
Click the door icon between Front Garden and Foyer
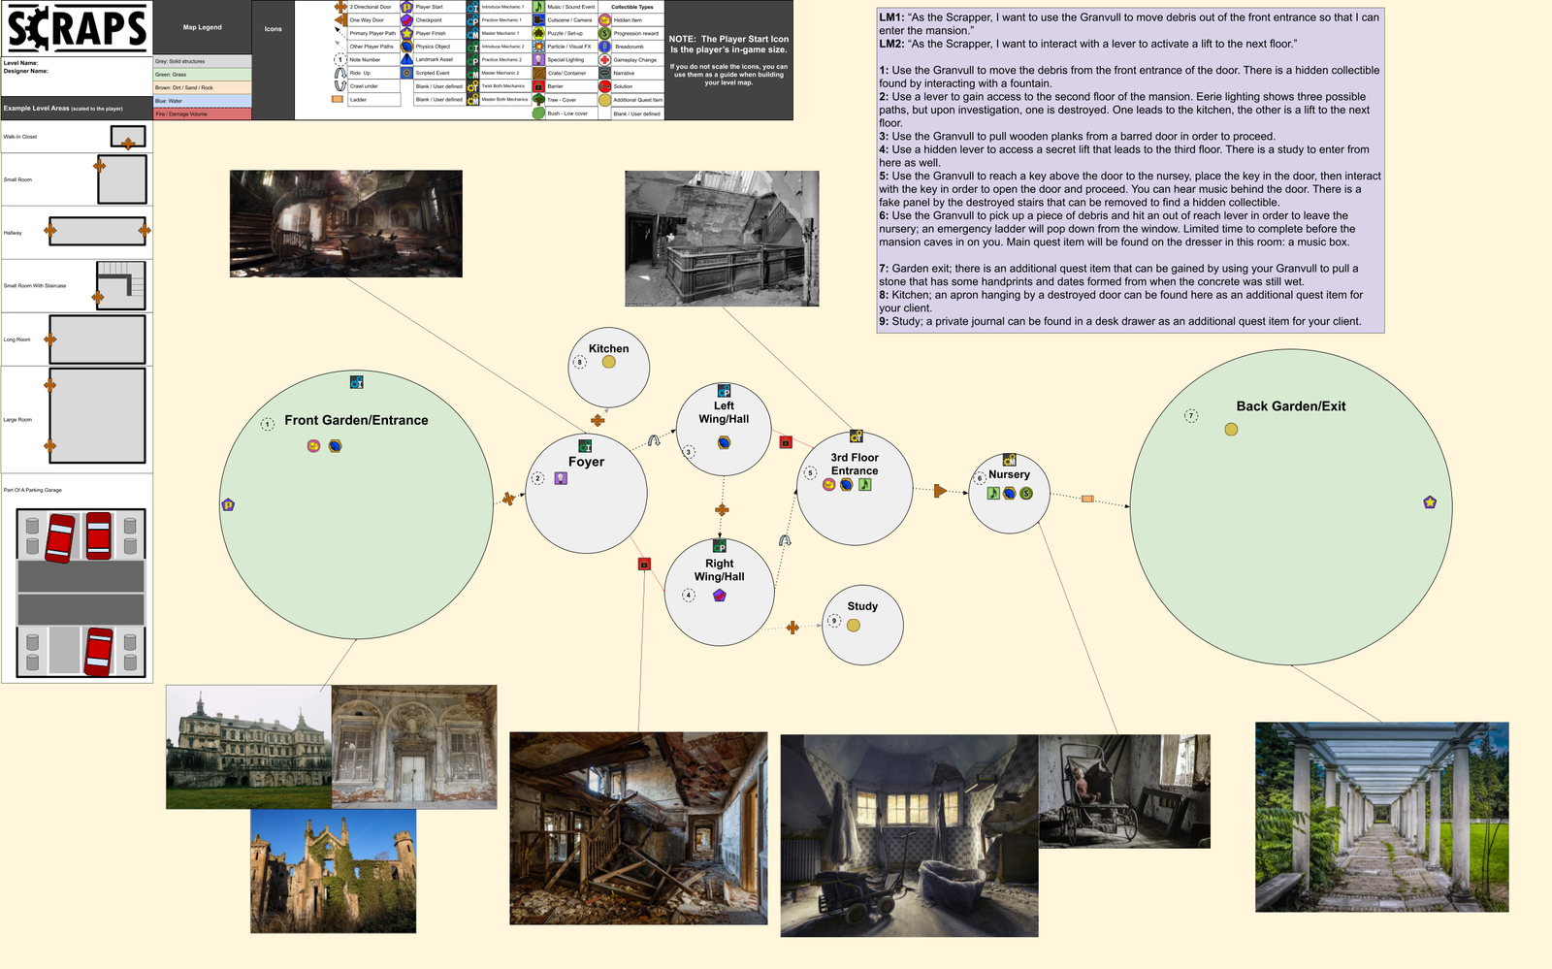[508, 500]
